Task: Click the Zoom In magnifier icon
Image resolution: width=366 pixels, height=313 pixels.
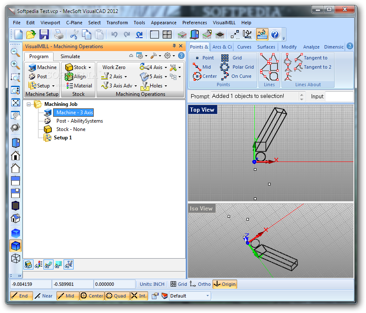Action: (x=15, y=65)
